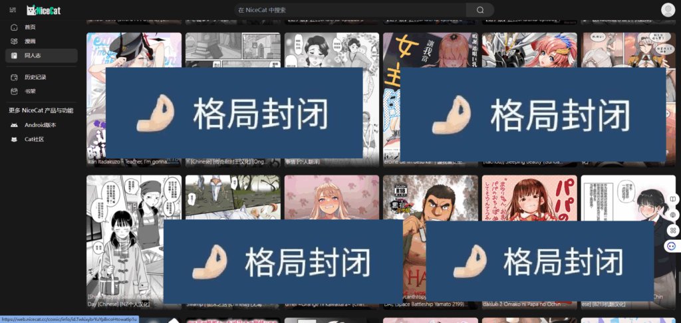
Task: Open the Android版本 link
Action: (x=41, y=125)
